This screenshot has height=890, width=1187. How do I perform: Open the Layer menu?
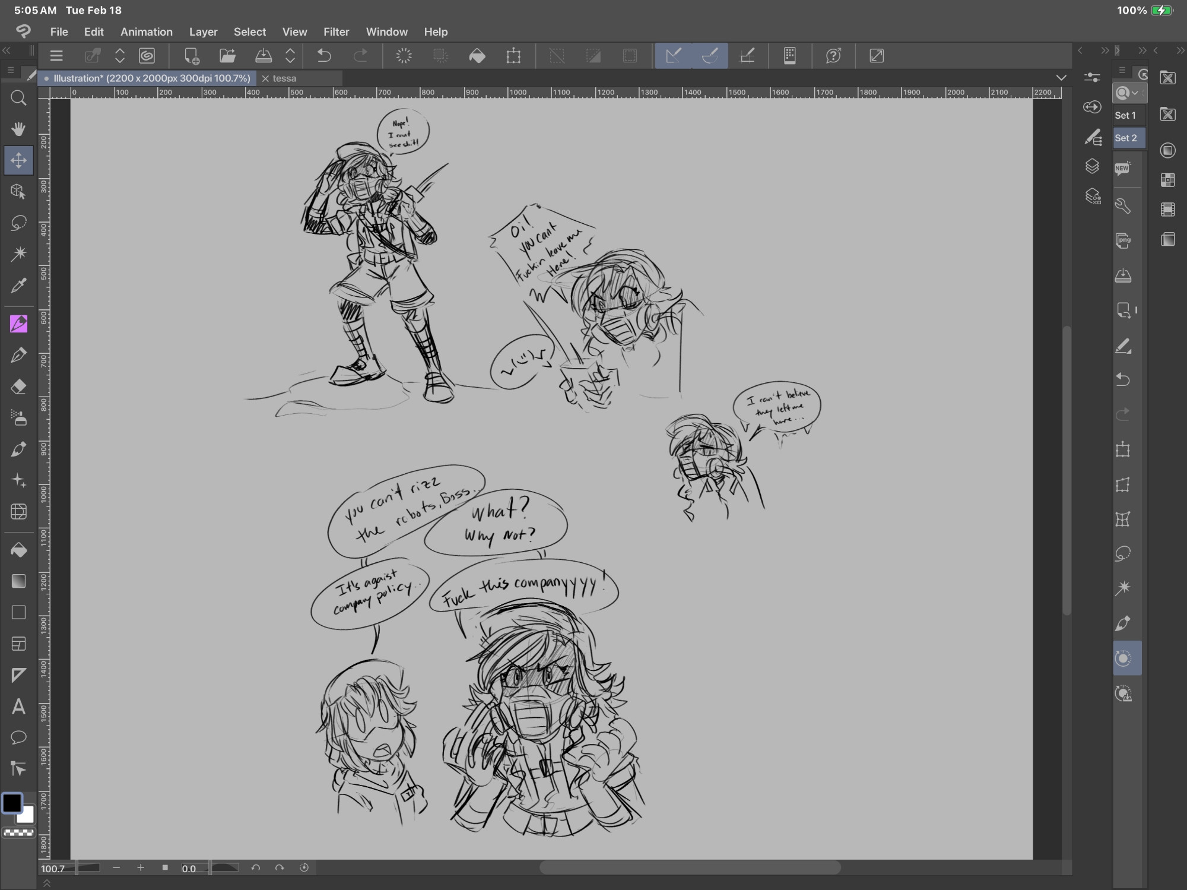click(204, 31)
